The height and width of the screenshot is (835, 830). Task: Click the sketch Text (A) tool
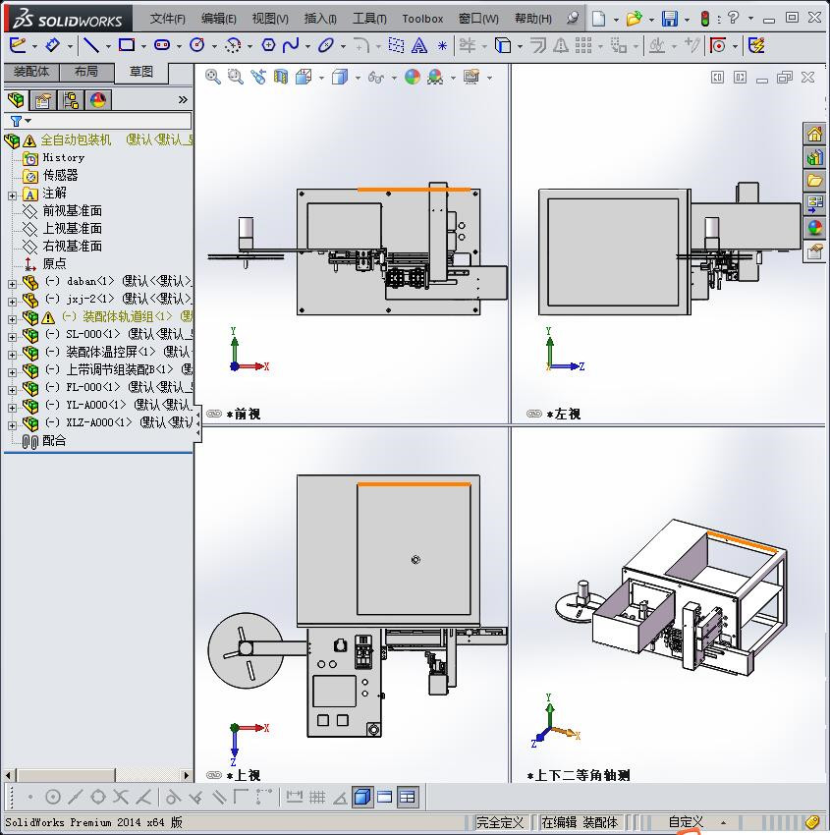[419, 46]
